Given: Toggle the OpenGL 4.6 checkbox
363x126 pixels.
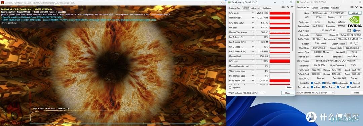Looking at the screenshot, I should (348, 87).
